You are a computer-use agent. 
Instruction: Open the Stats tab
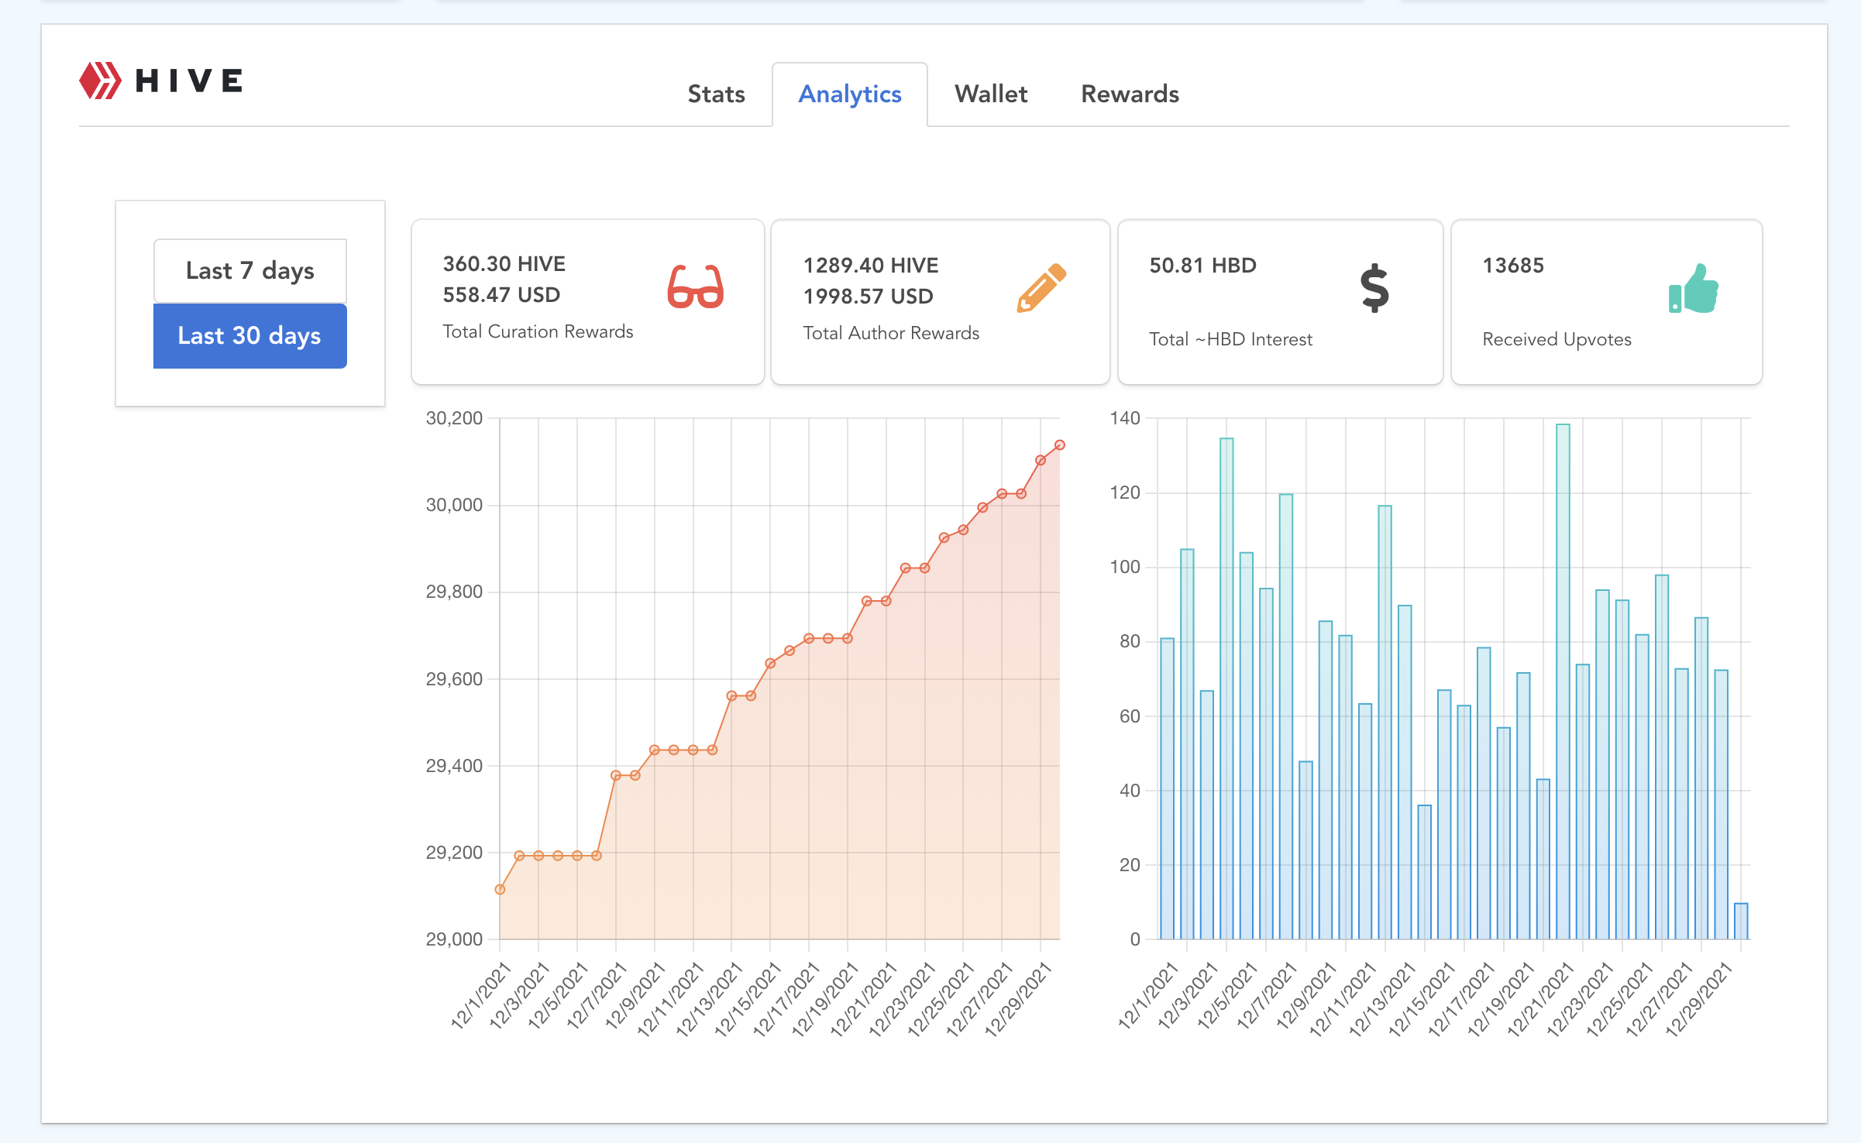(x=716, y=94)
